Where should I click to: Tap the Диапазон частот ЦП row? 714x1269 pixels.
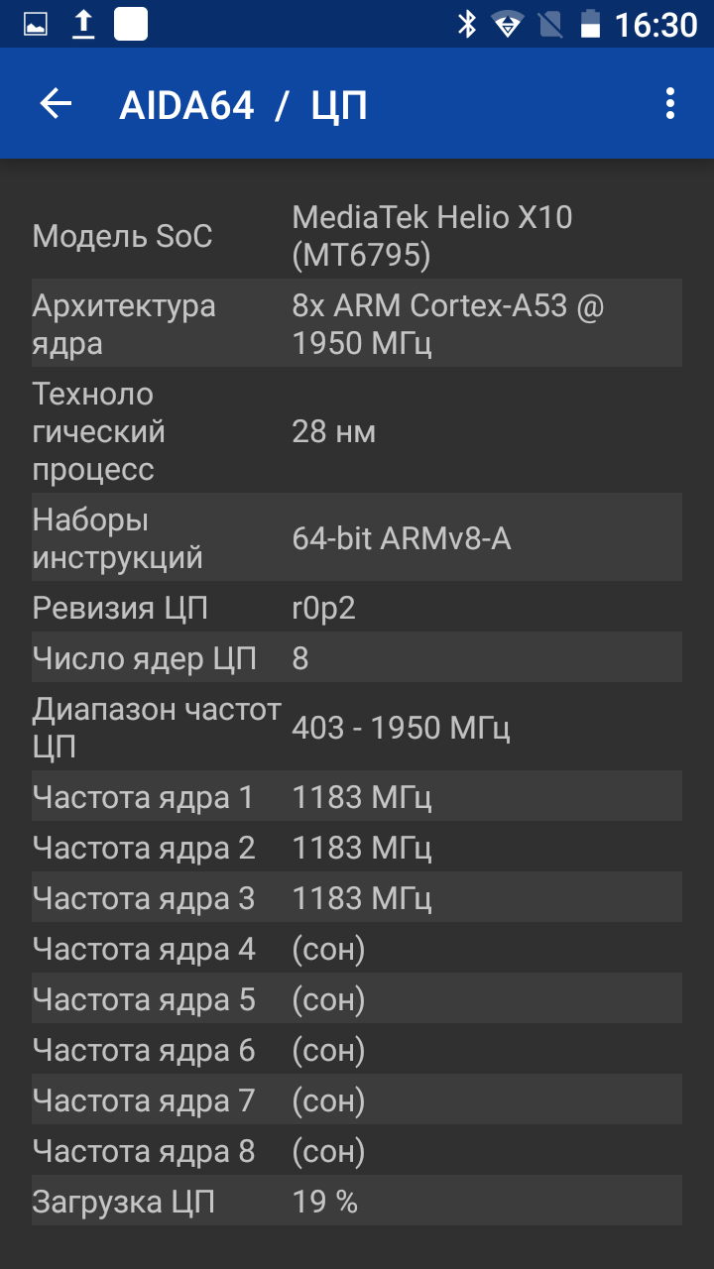357,728
